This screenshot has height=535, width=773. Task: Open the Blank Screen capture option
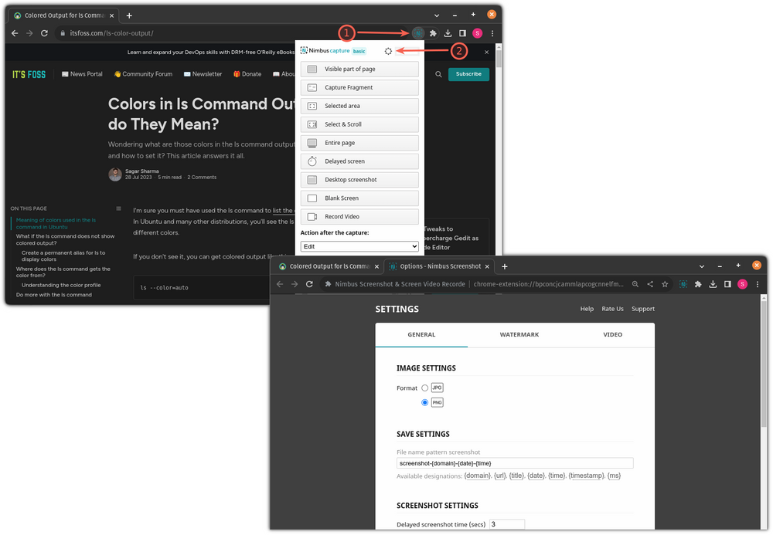pyautogui.click(x=359, y=198)
